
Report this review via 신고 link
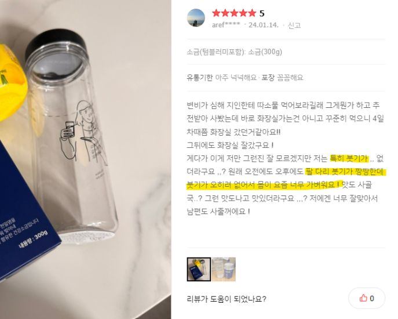[294, 25]
